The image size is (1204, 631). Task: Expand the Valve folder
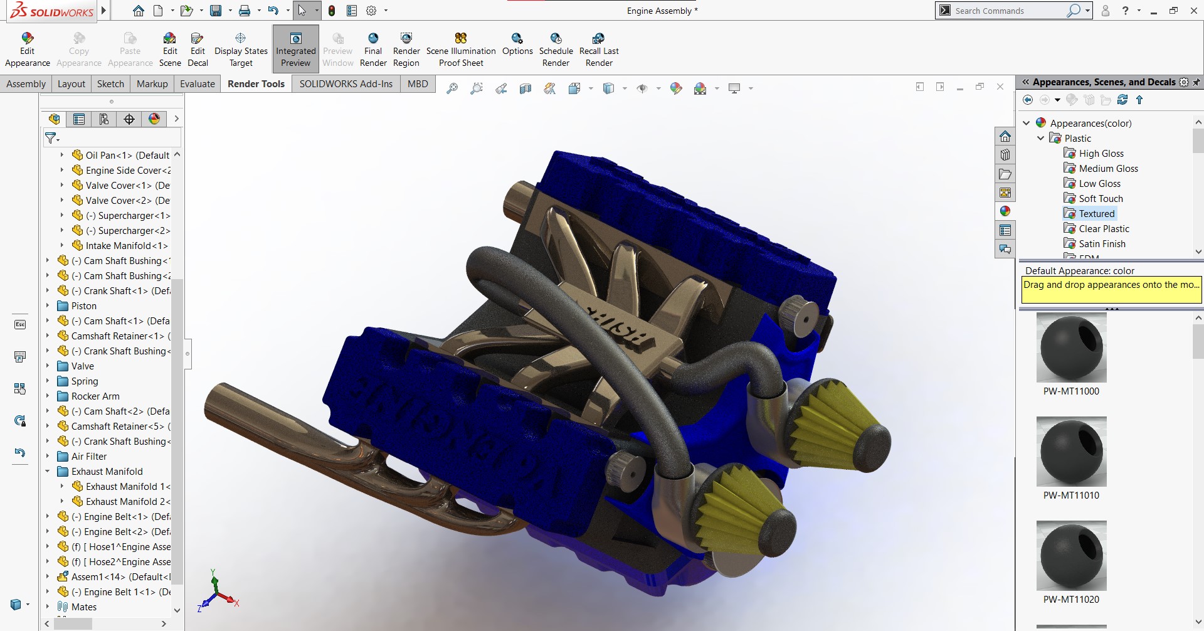(48, 366)
